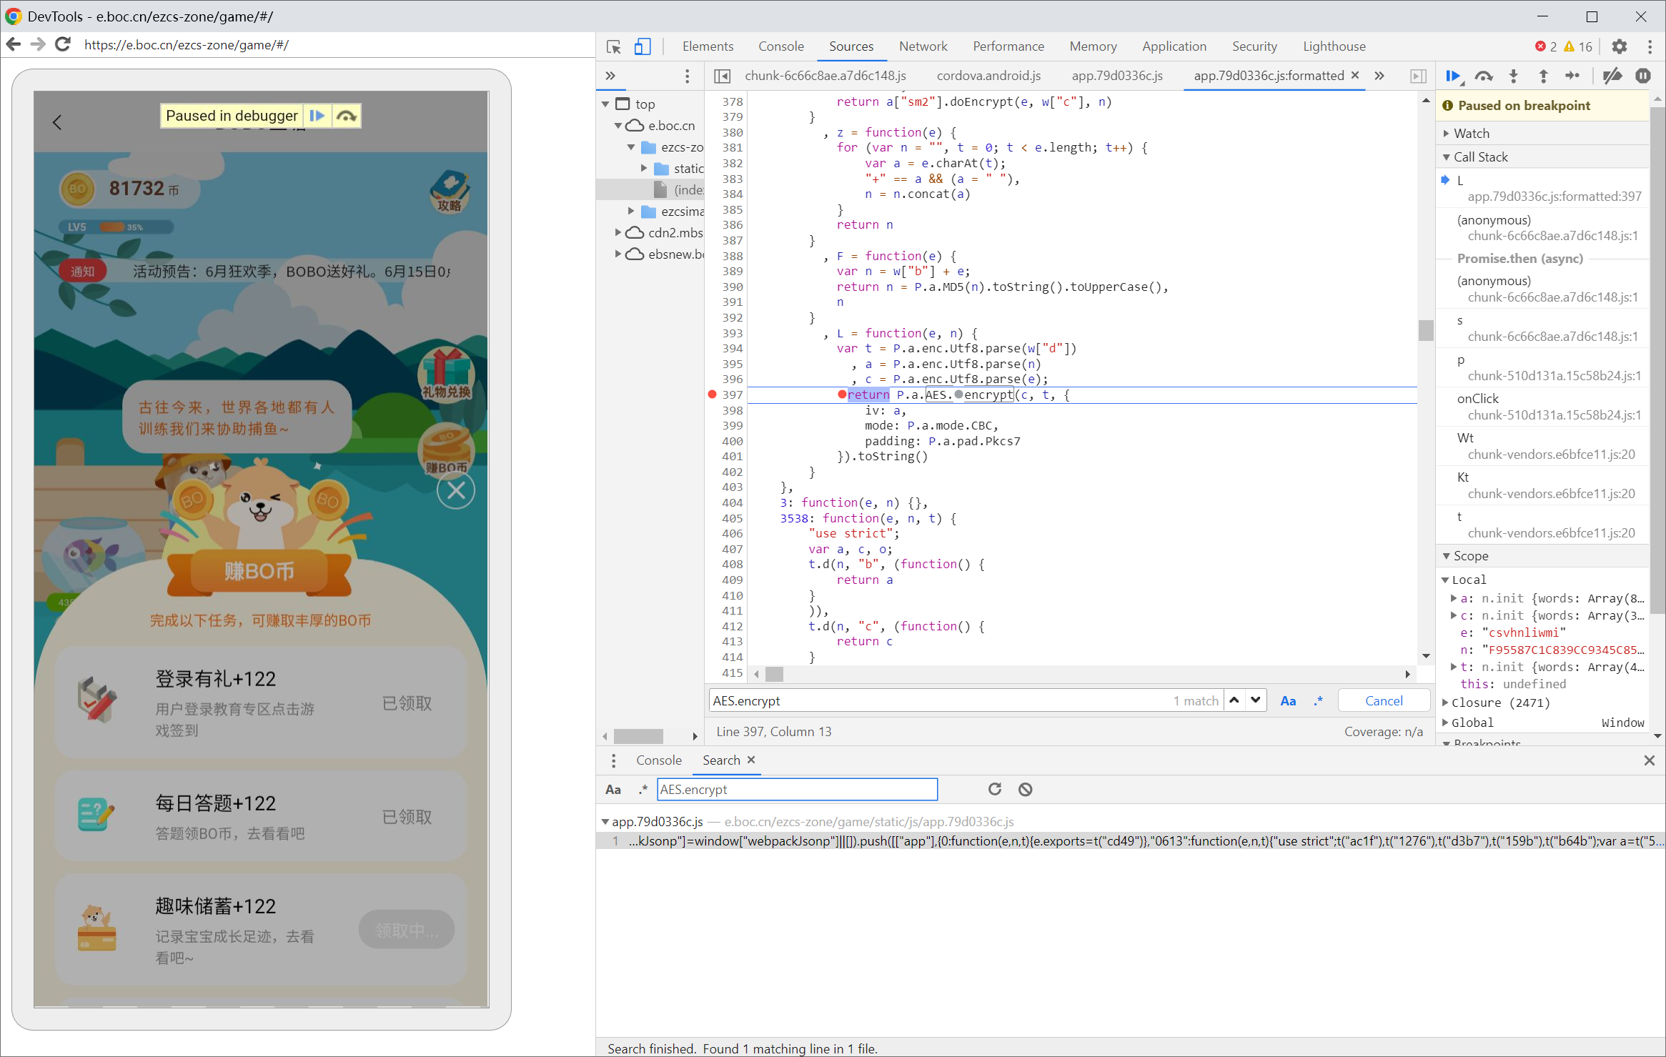Viewport: 1666px width, 1057px height.
Task: Step out of current function
Action: 1543,76
